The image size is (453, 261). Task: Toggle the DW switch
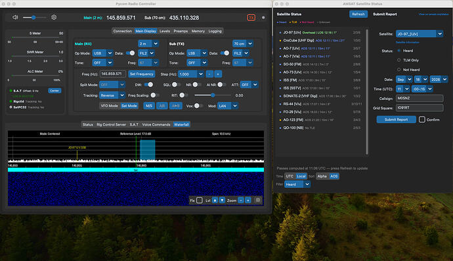[148, 85]
